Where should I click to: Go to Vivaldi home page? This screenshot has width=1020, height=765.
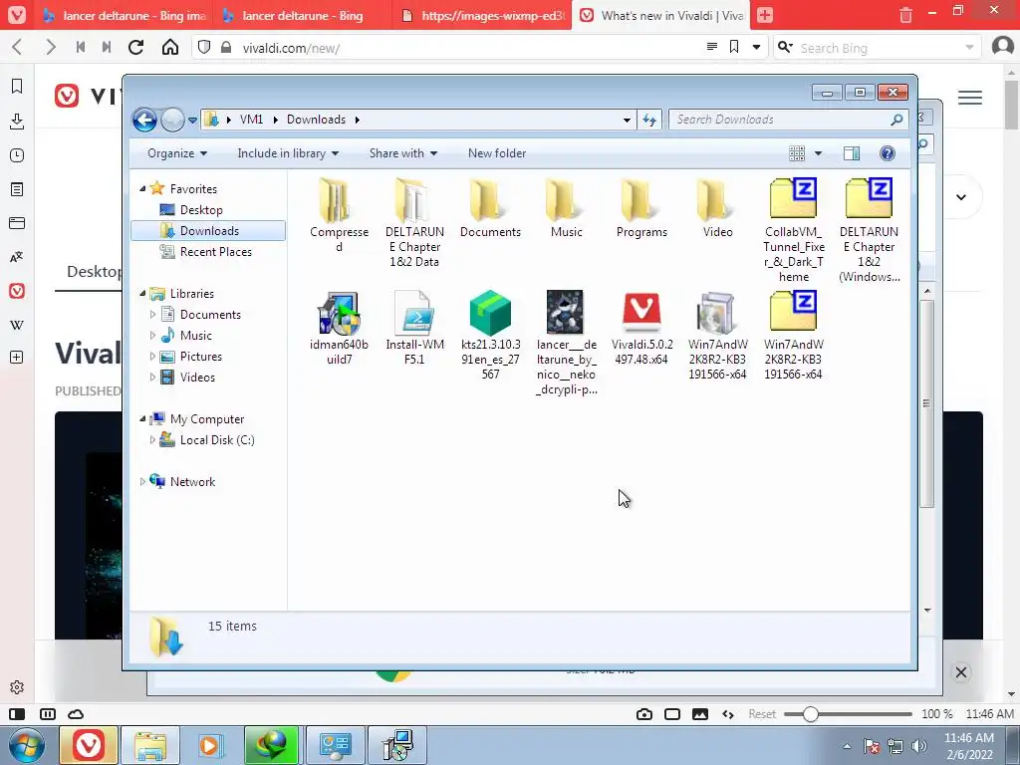(170, 47)
